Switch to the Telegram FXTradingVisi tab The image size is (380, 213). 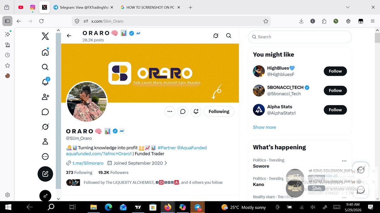click(x=83, y=7)
